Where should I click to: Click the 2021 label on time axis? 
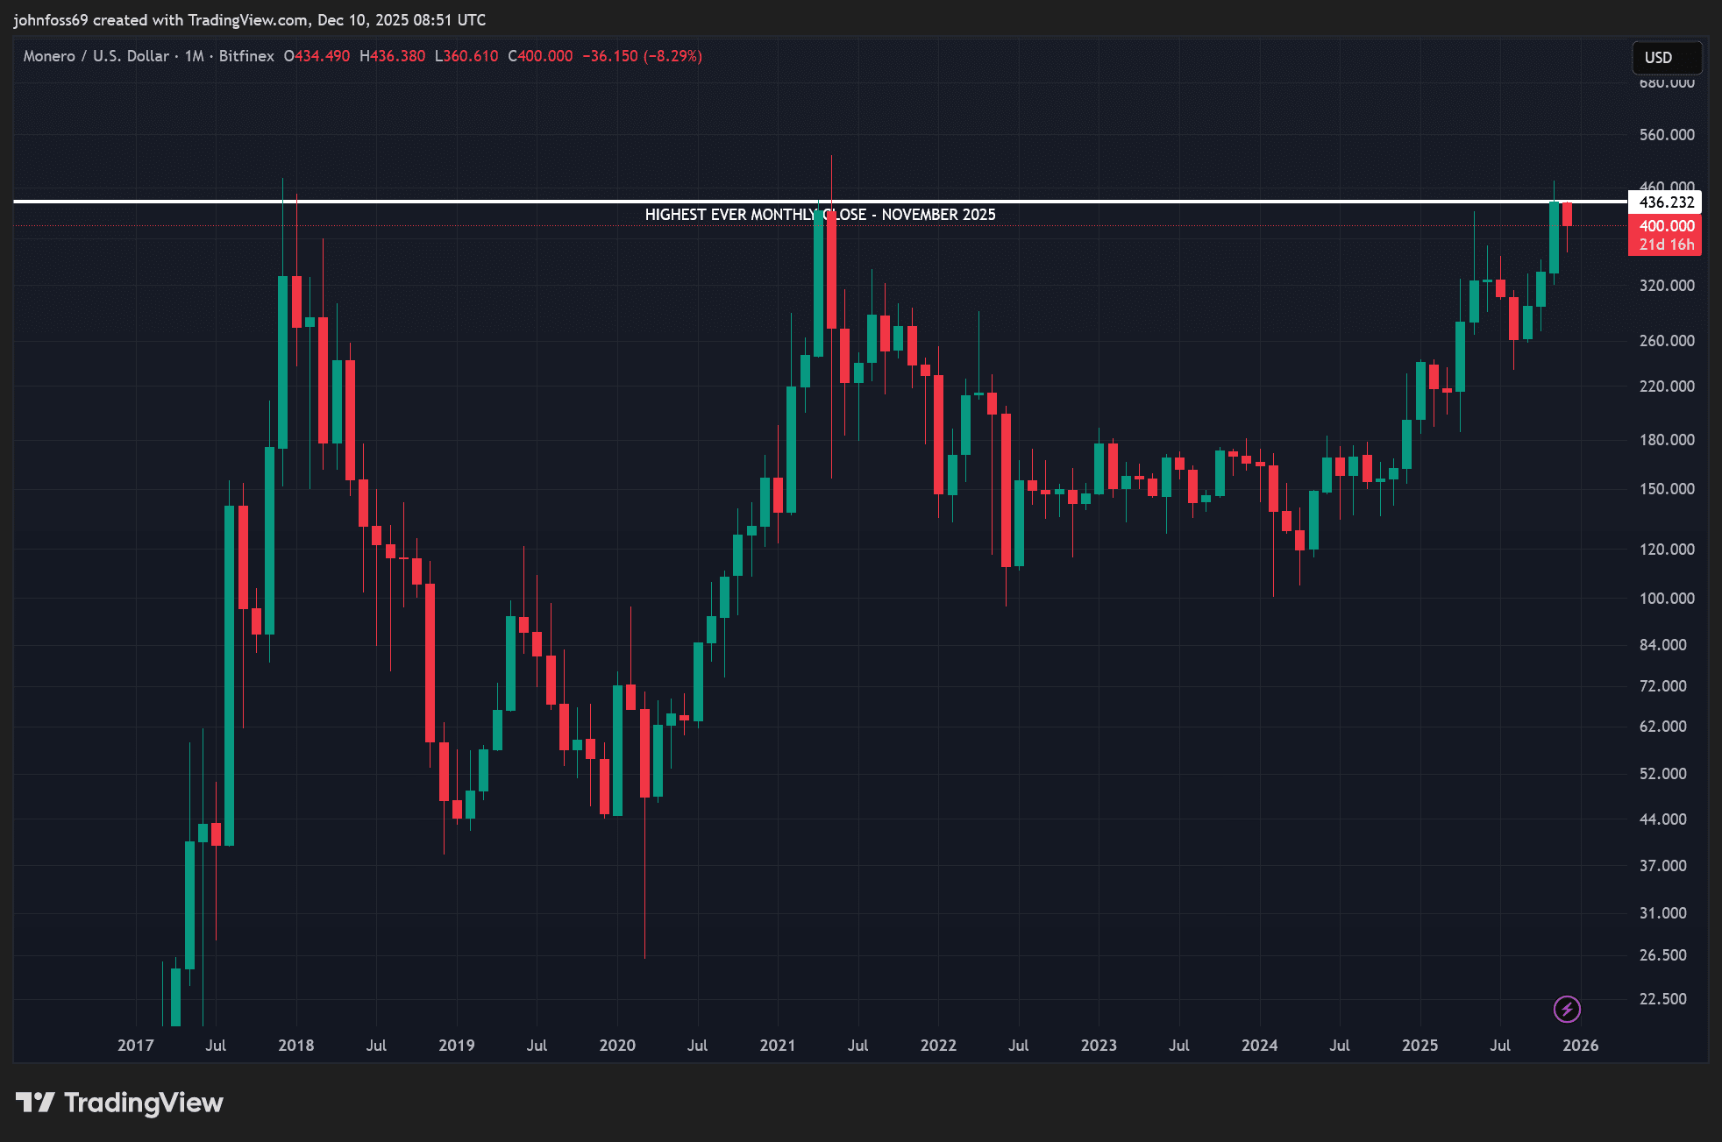coord(777,1045)
